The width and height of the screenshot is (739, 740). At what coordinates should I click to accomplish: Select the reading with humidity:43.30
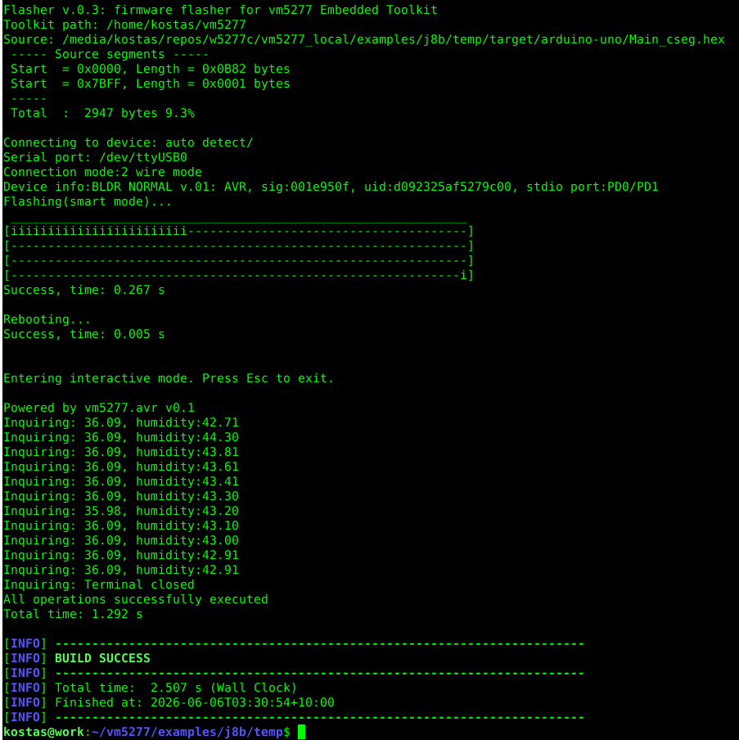tap(121, 496)
